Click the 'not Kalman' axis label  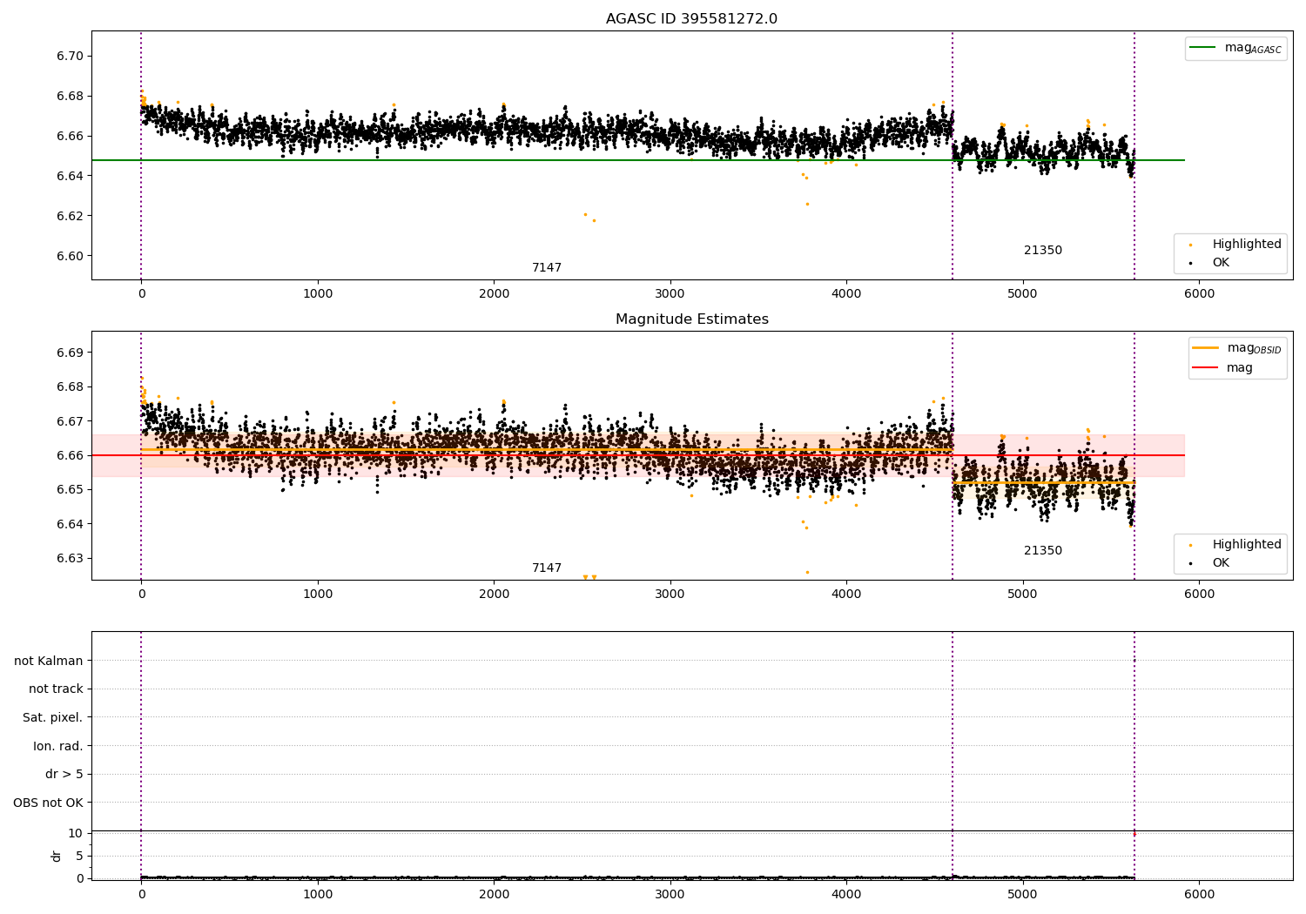[x=49, y=661]
